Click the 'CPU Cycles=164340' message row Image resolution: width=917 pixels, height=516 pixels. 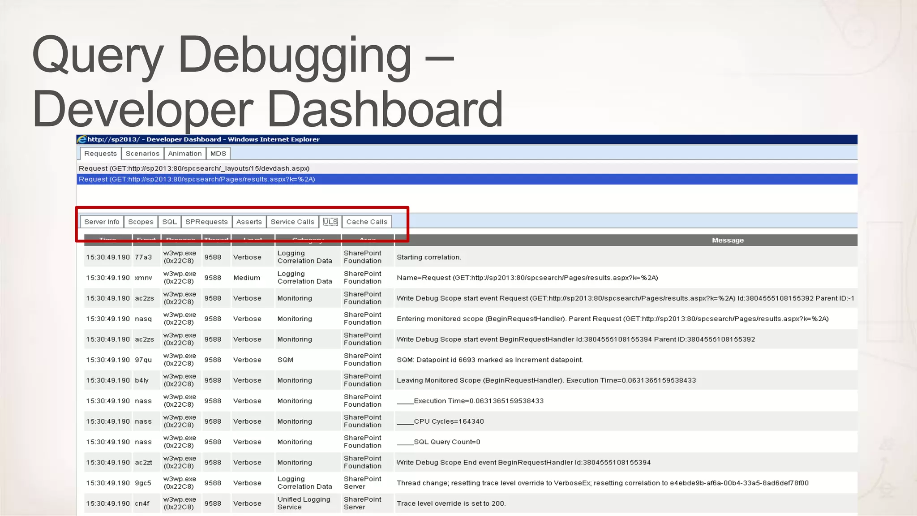(x=448, y=421)
